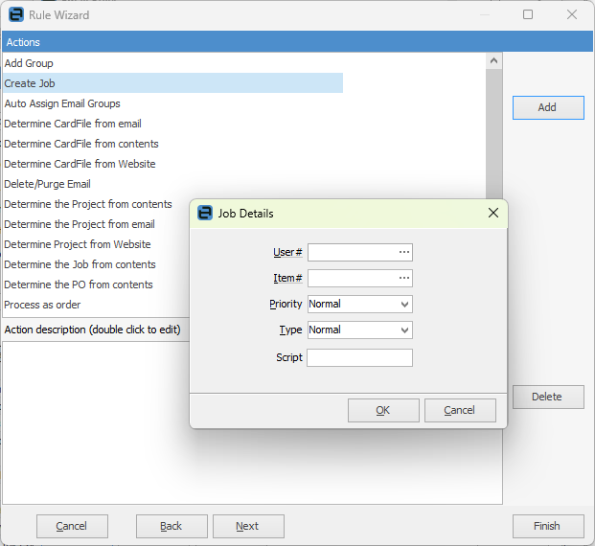Close the Job Details dialog

pyautogui.click(x=493, y=214)
